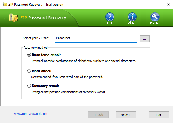Choose the Mask attack radio option
This screenshot has width=173, height=123.
[x=29, y=71]
